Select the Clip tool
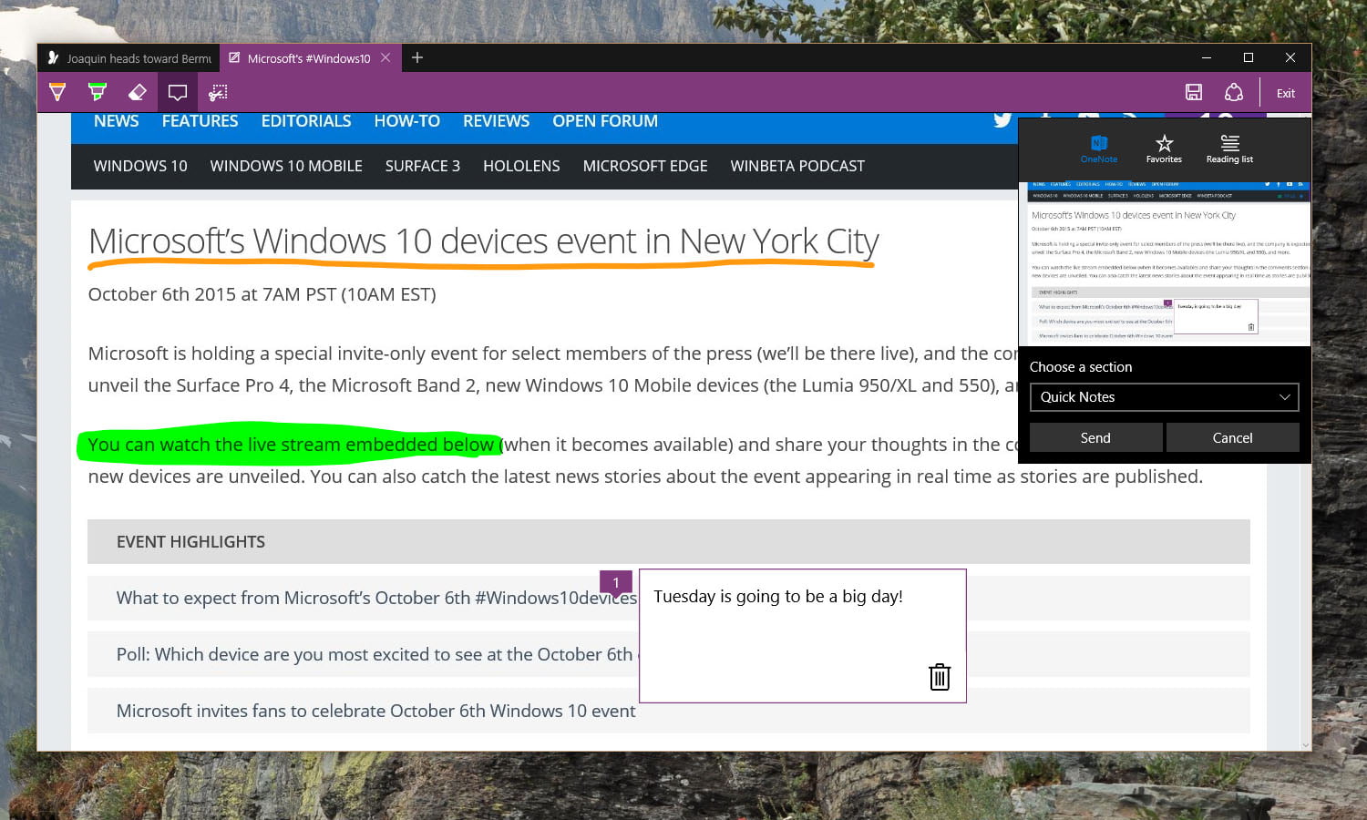This screenshot has height=820, width=1367. click(218, 92)
